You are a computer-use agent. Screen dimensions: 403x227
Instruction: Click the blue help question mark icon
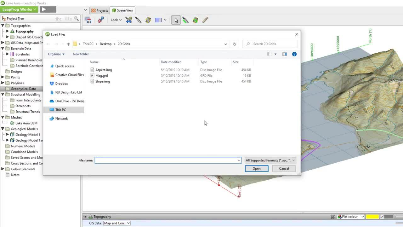coord(294,54)
